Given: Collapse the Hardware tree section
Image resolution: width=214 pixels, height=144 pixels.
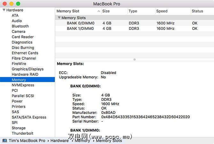Looking at the screenshot, I should click(4, 10).
